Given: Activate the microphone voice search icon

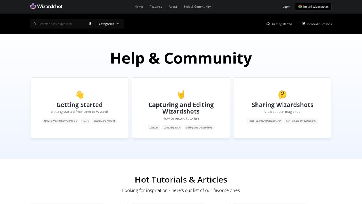Looking at the screenshot, I should pos(90,24).
